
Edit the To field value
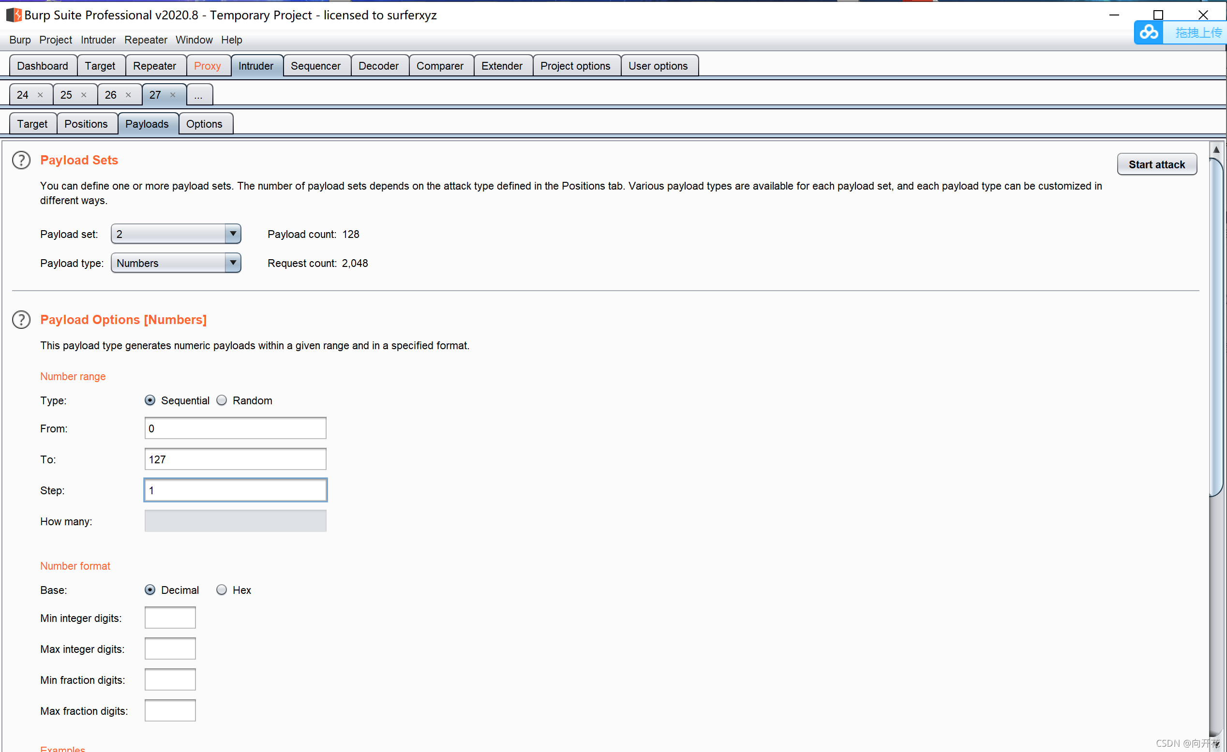coord(234,459)
